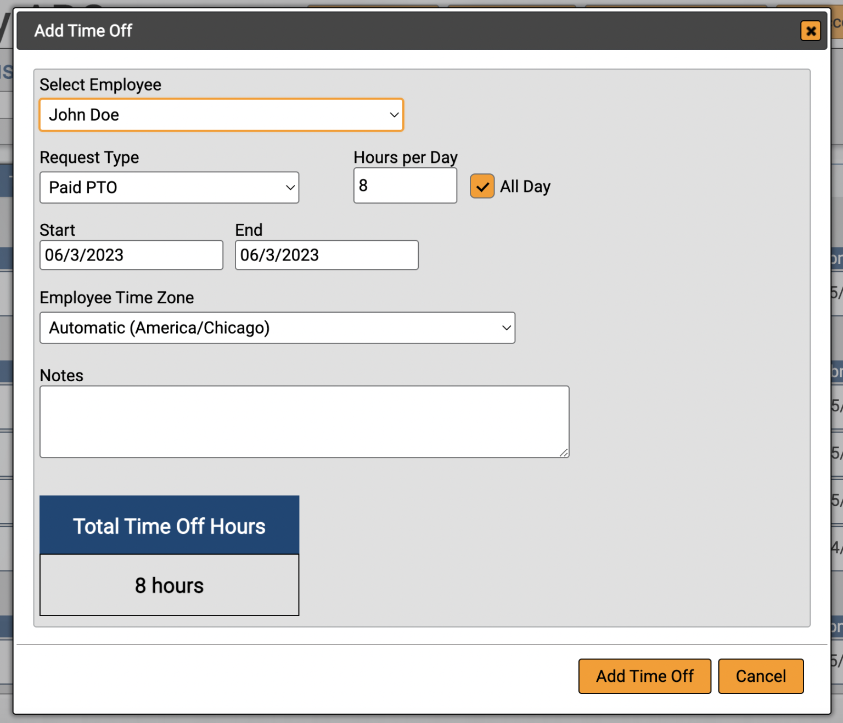Click the checkmark inside the All Day box

(482, 187)
